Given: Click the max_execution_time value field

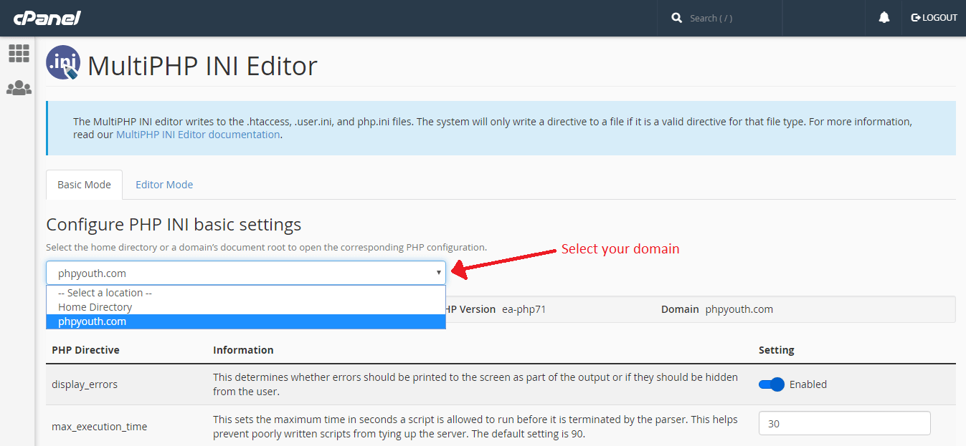Looking at the screenshot, I should point(844,423).
